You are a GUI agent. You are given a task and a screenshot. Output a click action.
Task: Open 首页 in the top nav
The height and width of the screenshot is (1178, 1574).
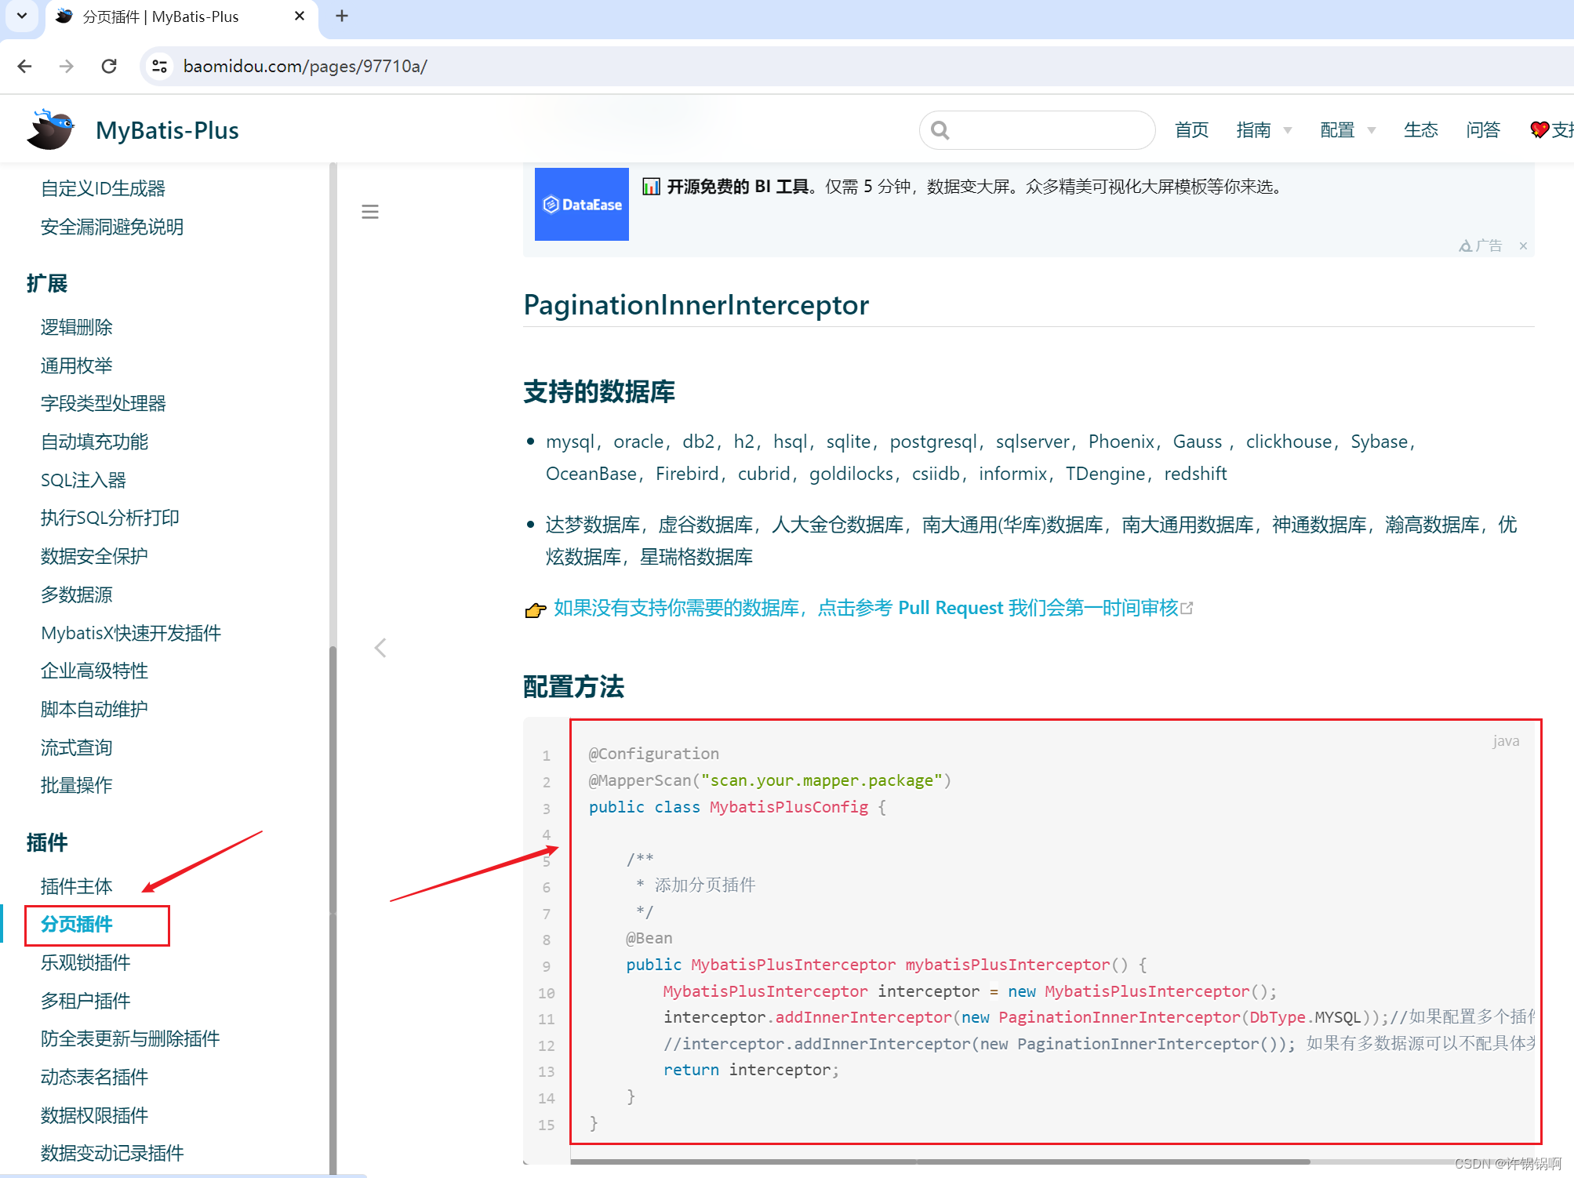(x=1191, y=130)
